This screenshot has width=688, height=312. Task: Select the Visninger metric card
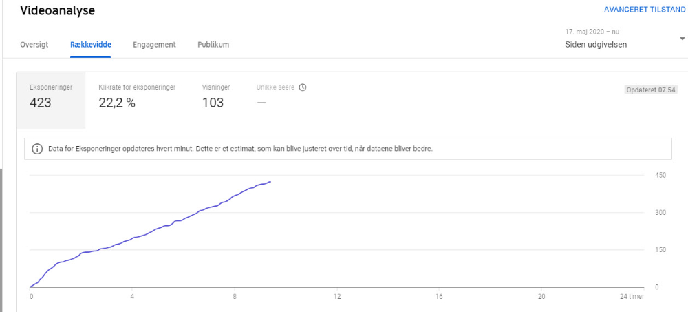(216, 96)
